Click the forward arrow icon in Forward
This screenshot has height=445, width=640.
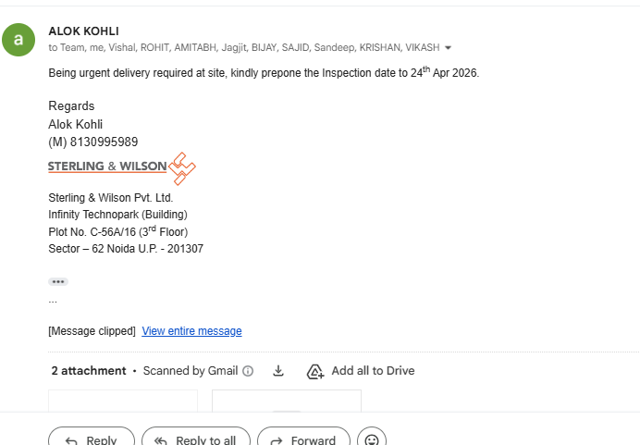277,440
